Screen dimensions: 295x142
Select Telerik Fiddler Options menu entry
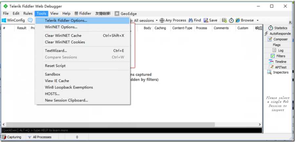[83, 21]
